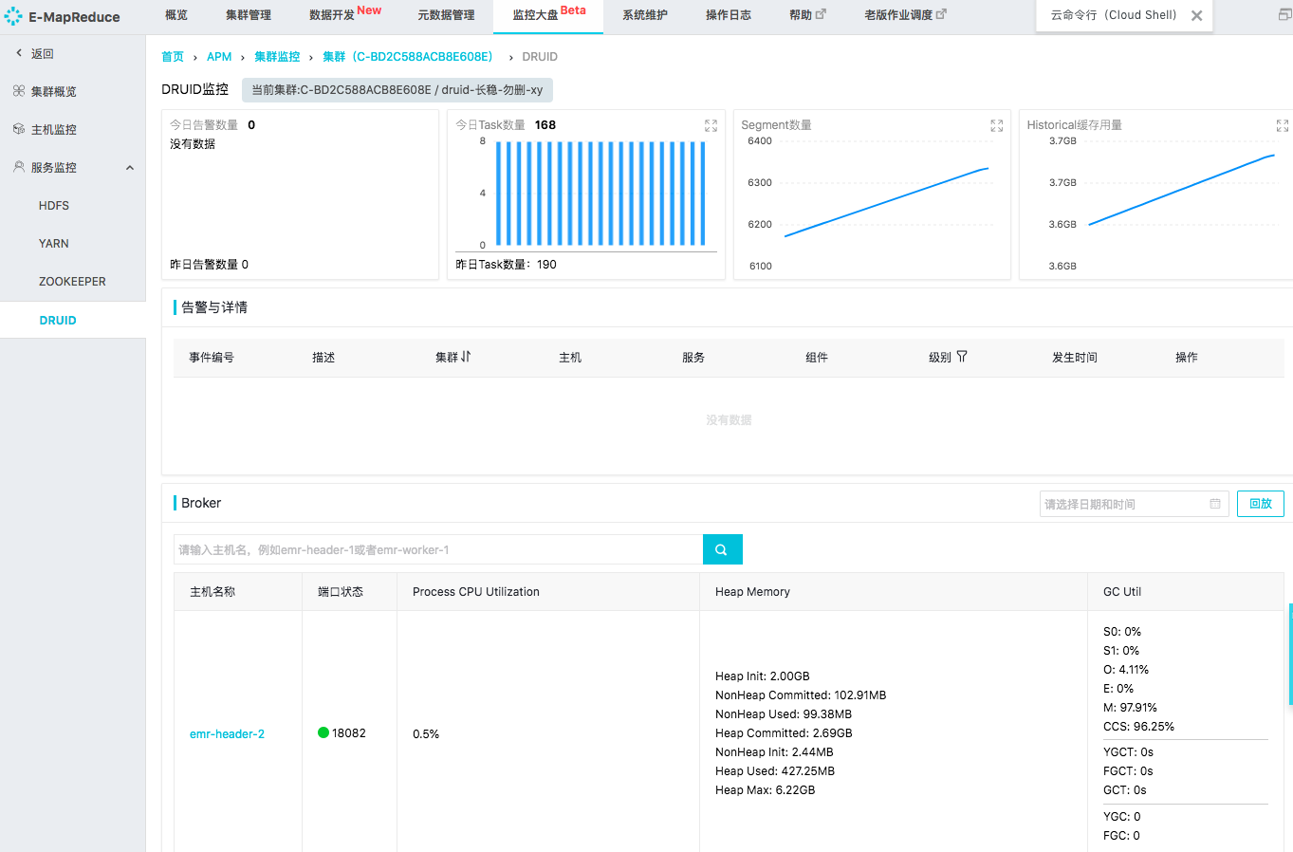Image resolution: width=1293 pixels, height=852 pixels.
Task: Expand the 今日Task数量 chart fullscreen icon
Action: tap(711, 125)
